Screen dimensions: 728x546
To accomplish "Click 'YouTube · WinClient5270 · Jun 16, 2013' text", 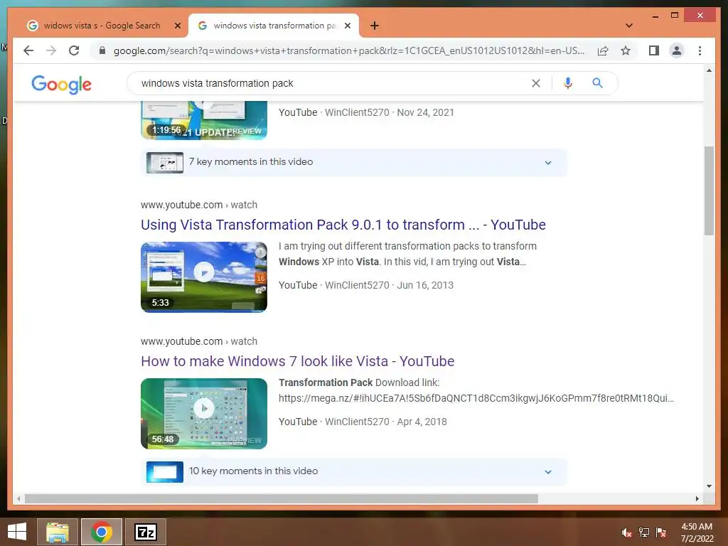I will tap(366, 285).
